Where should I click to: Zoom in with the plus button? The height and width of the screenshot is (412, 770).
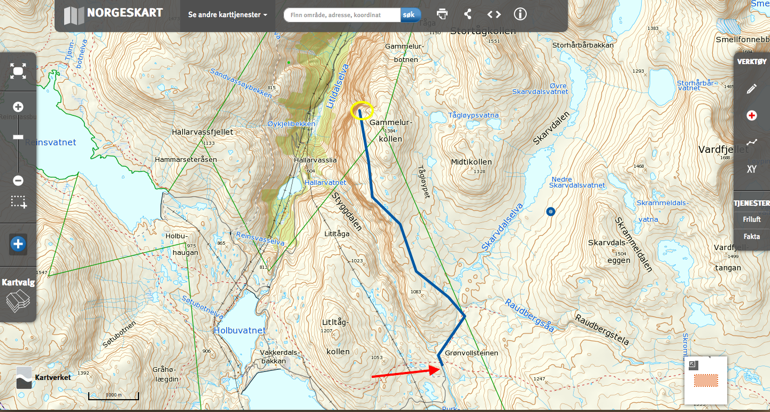[x=18, y=107]
